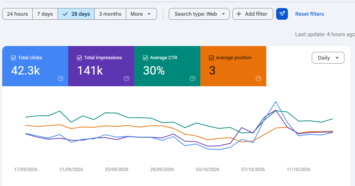This screenshot has height=186, width=355.
Task: Select the 3 months date range
Action: click(x=110, y=14)
